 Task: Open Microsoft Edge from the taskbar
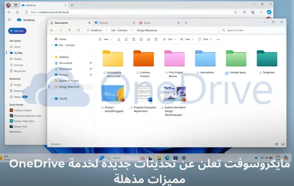tap(167, 158)
